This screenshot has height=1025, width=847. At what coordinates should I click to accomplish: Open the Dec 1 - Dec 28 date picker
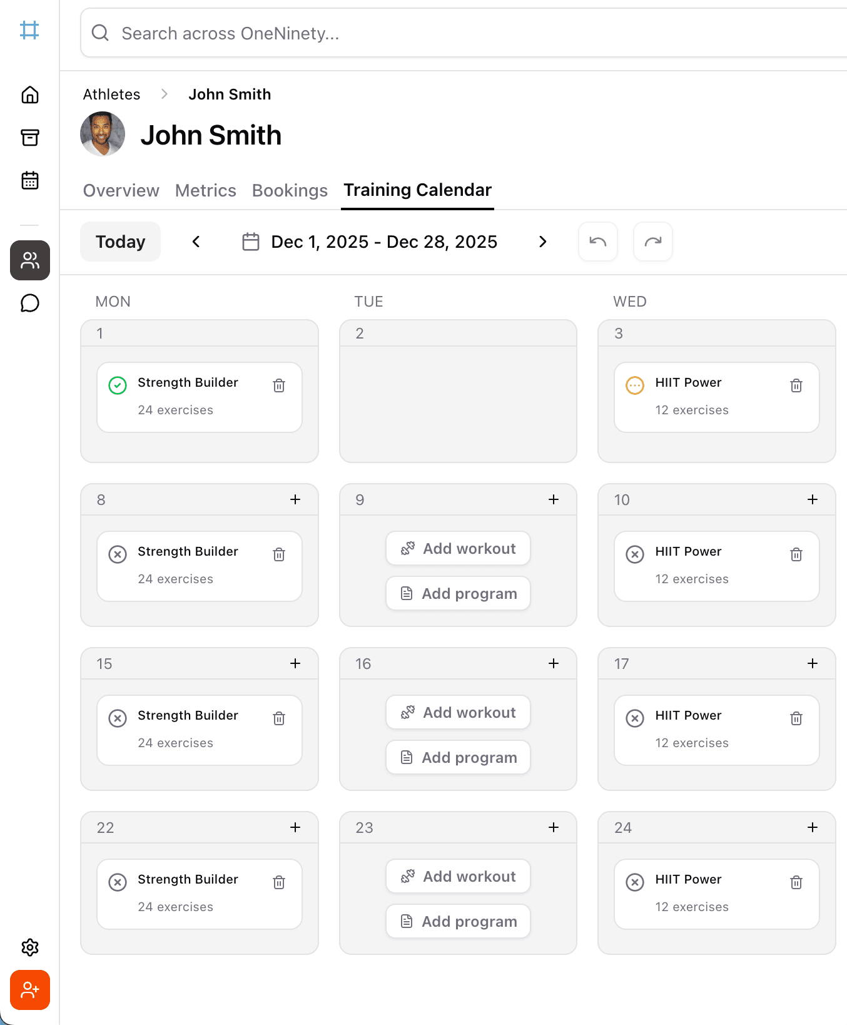click(370, 242)
